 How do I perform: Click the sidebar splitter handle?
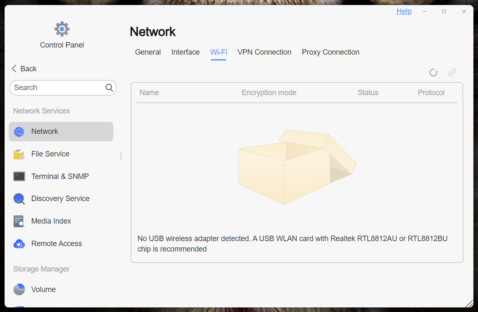(121, 156)
